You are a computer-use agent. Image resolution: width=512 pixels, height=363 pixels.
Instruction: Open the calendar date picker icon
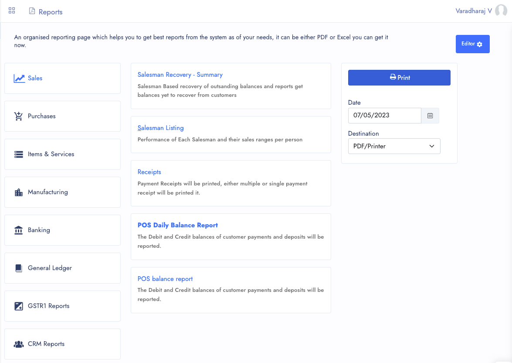tap(430, 116)
